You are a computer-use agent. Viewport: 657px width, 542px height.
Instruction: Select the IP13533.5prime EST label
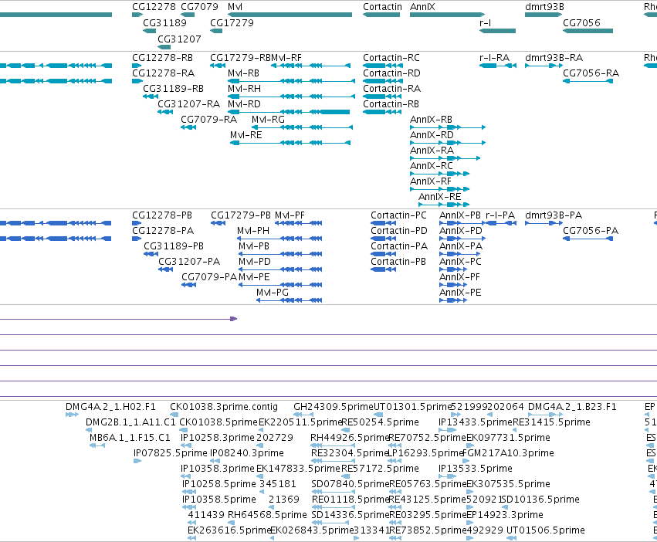pos(475,469)
